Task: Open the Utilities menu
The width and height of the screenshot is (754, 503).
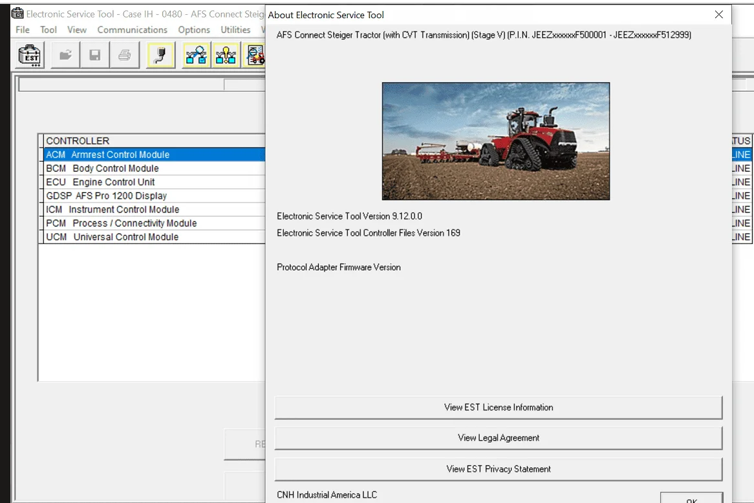Action: coord(235,30)
